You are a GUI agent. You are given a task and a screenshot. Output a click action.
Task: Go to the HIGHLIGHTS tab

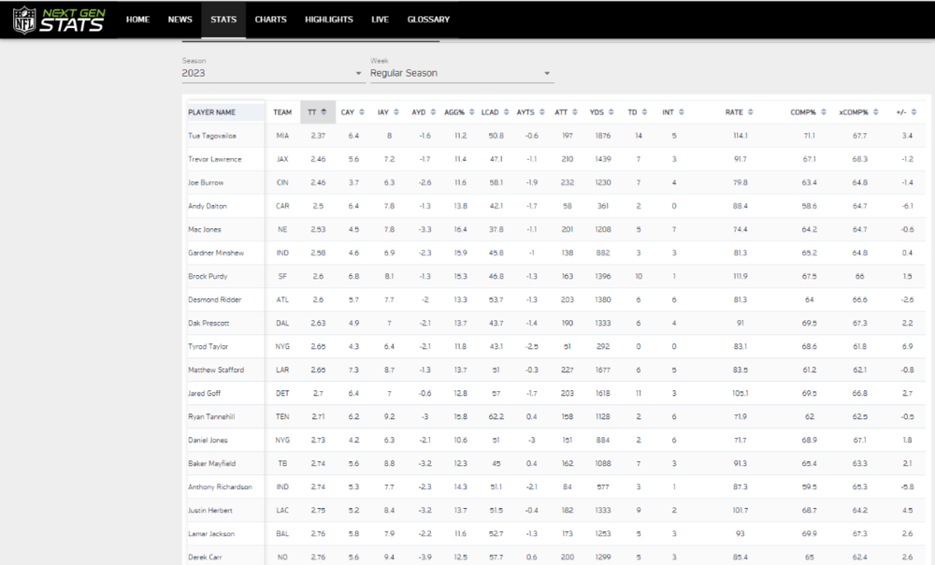pos(329,20)
